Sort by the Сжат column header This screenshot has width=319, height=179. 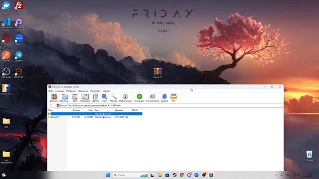coord(91,110)
